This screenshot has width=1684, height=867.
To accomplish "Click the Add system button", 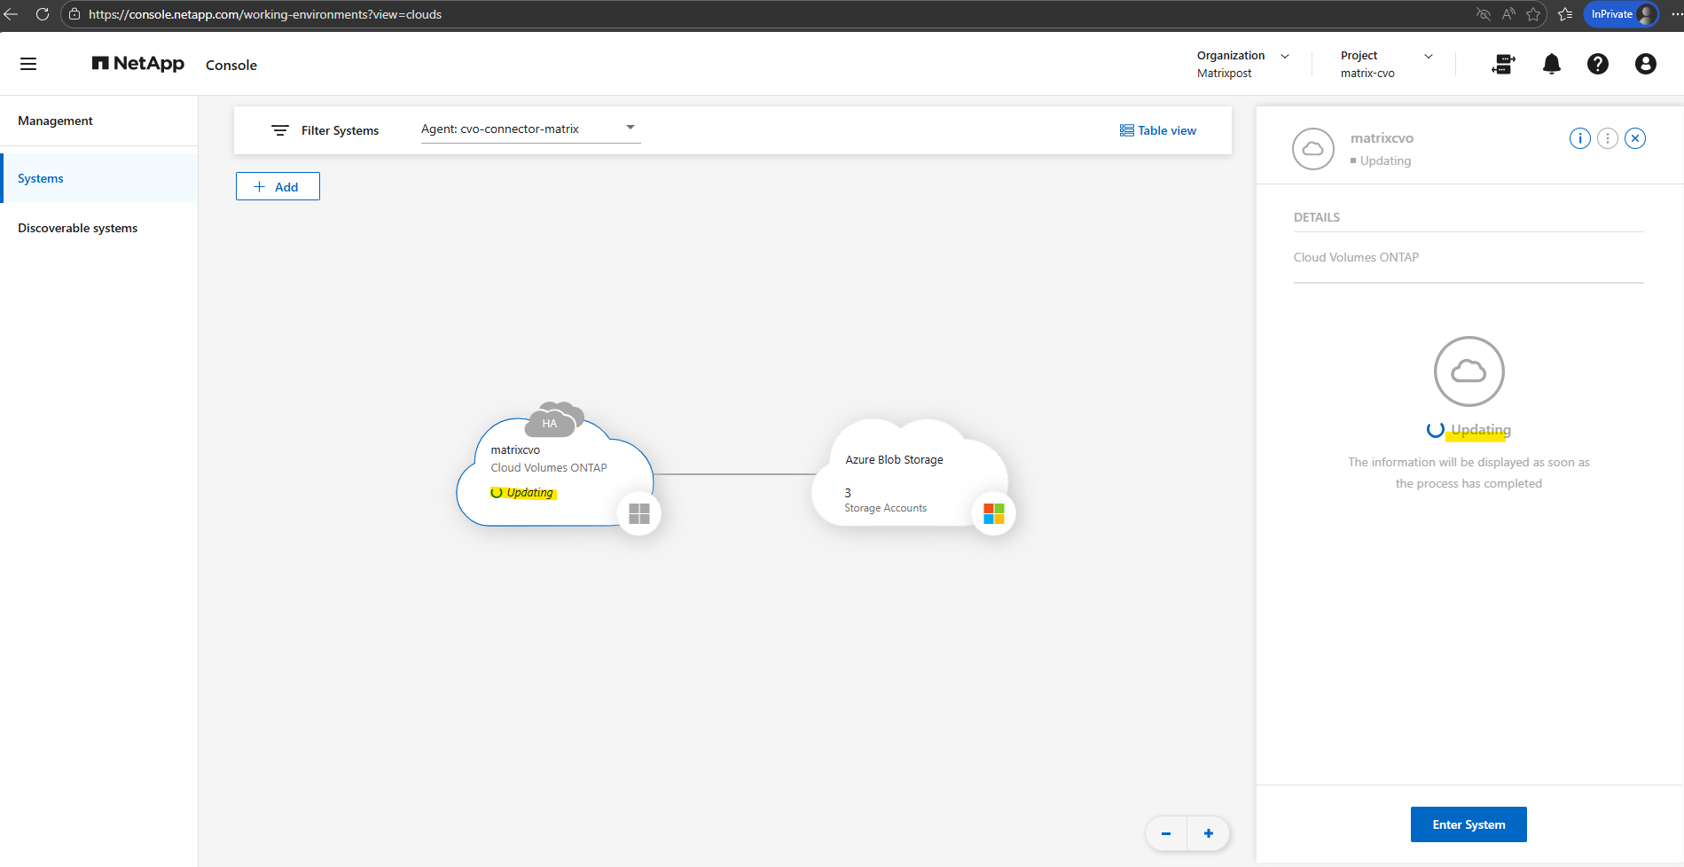I will [x=278, y=186].
